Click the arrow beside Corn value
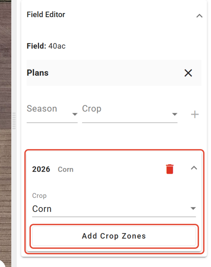This screenshot has height=267, width=211. pos(193,208)
